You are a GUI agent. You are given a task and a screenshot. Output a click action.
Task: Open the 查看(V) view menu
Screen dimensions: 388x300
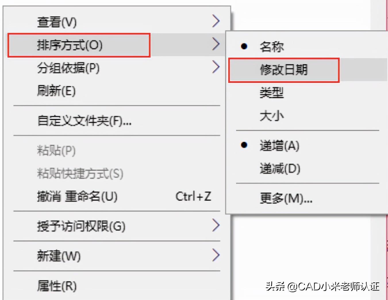point(57,22)
